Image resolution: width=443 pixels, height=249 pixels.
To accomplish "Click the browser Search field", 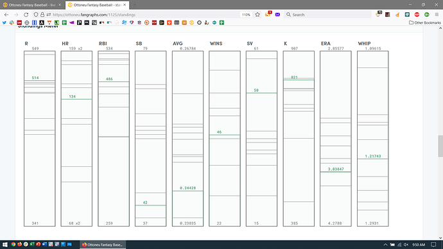I will [x=327, y=15].
